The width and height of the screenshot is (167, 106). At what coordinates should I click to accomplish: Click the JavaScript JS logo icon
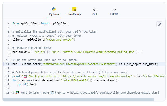[74, 9]
